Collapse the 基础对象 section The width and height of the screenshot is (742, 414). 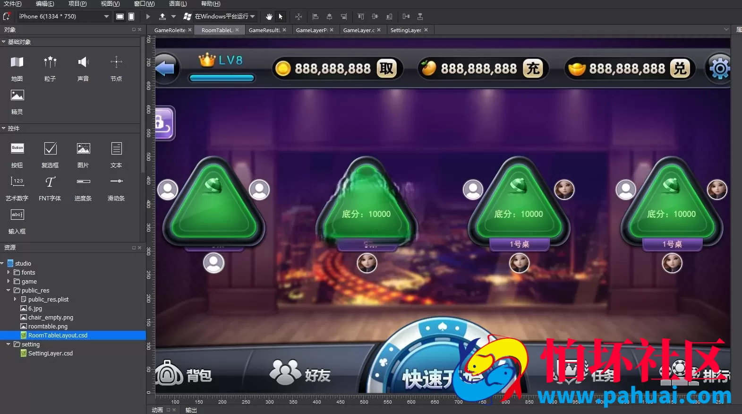[4, 42]
